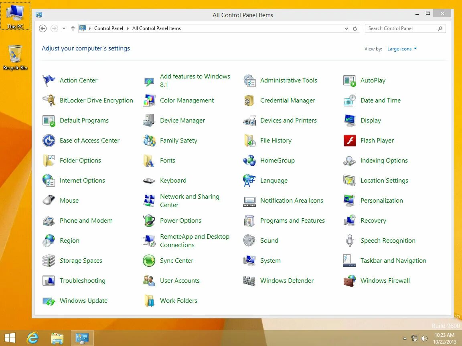The width and height of the screenshot is (462, 346).
Task: Click the Control Panel breadcrumb
Action: pyautogui.click(x=108, y=28)
